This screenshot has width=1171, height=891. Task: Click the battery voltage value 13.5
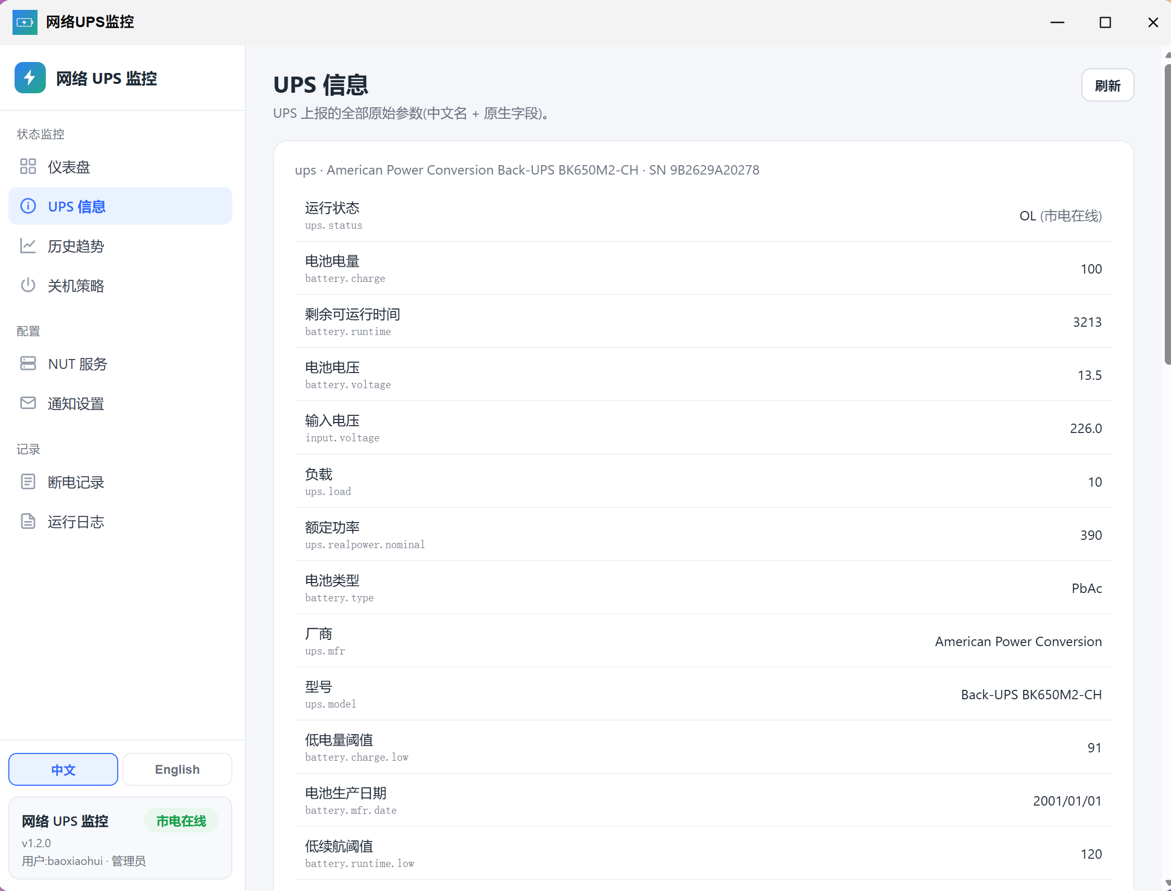click(x=1089, y=375)
